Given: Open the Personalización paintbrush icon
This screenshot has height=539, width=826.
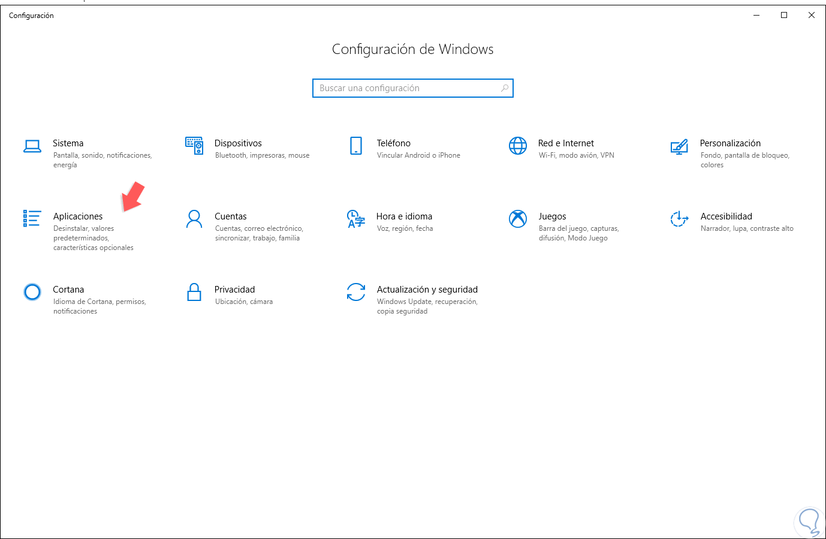Looking at the screenshot, I should (679, 146).
